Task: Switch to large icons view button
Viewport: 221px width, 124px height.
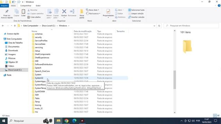Action: pos(218,116)
